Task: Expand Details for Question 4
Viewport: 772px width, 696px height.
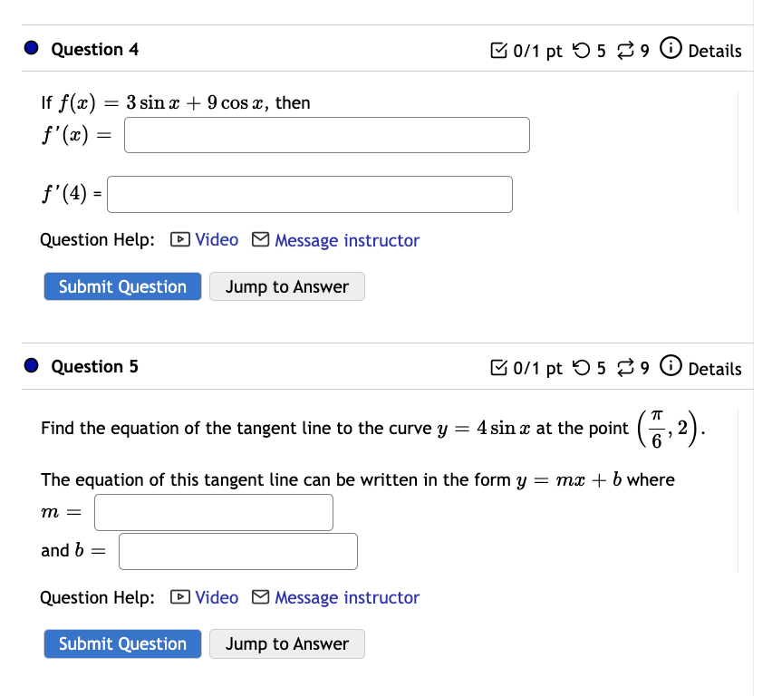Action: 715,51
